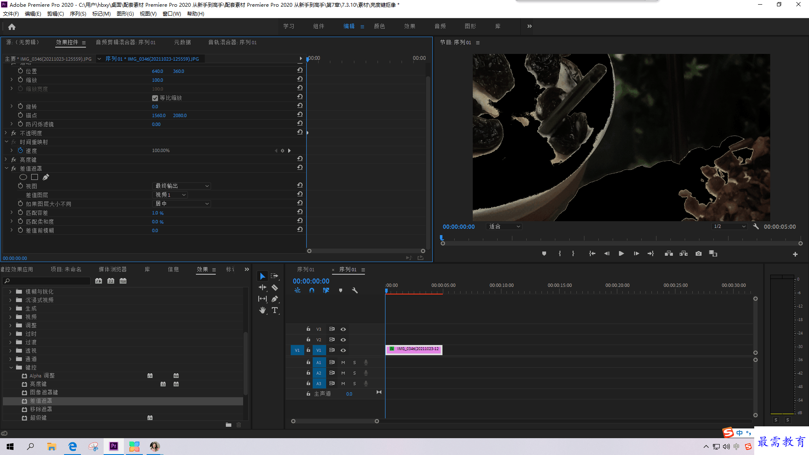Create ellipse mask under 差值遮罩
The image size is (809, 455).
click(23, 177)
